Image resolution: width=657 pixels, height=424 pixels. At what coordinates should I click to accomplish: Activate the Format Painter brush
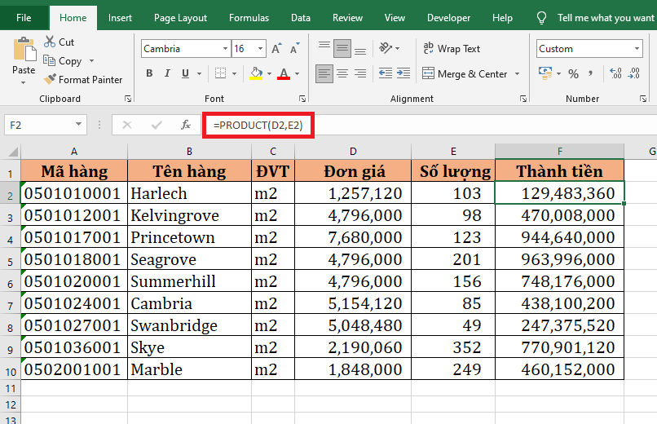pos(50,79)
